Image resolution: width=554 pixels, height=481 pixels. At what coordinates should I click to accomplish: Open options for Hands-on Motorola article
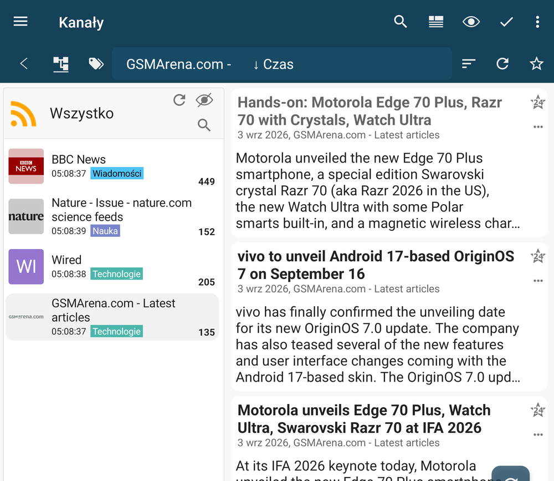click(538, 126)
